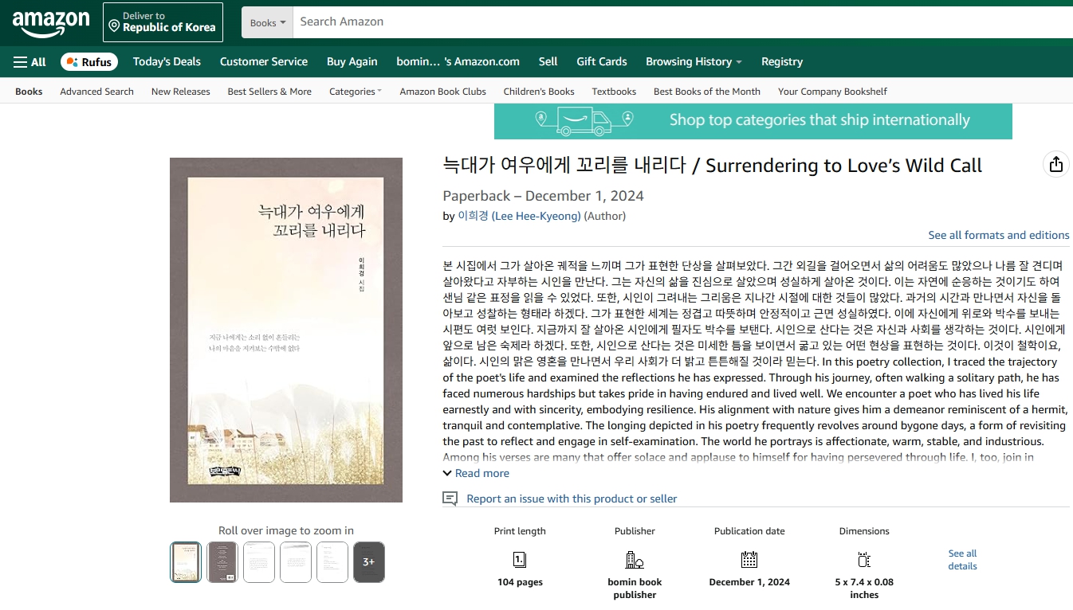Click the main book cover image
This screenshot has width=1073, height=610.
[x=286, y=330]
